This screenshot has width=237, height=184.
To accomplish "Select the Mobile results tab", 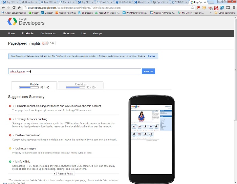I will point(34,86).
